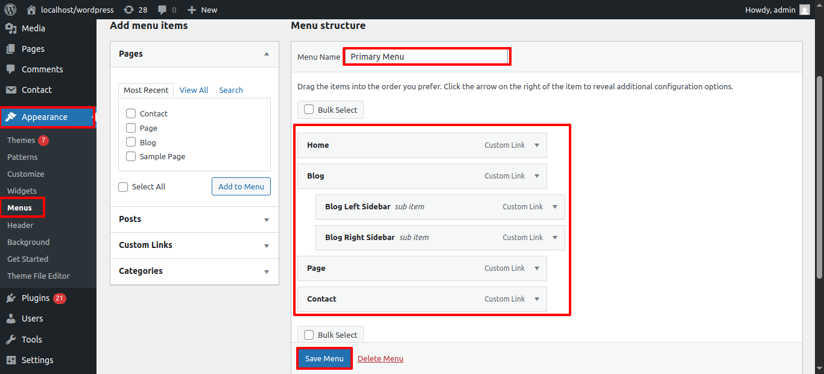824x374 pixels.
Task: Open the comments bubble icon in the admin bar
Action: tap(162, 10)
